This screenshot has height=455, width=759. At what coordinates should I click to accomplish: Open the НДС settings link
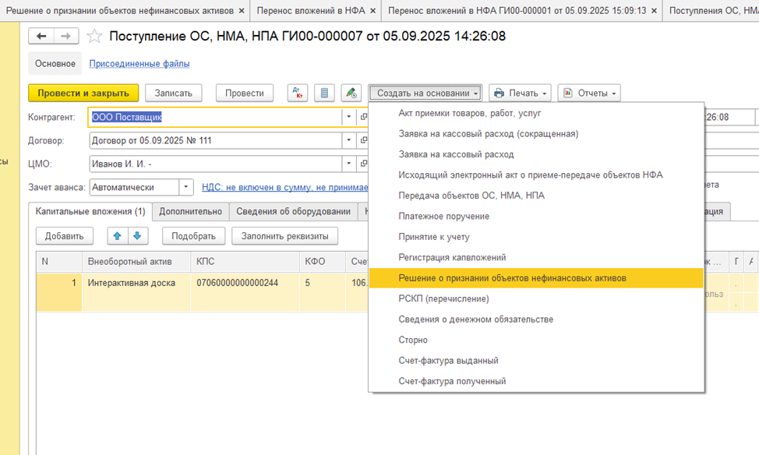(x=284, y=187)
